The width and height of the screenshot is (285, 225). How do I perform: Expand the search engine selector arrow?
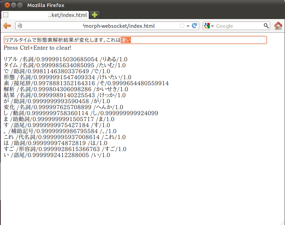coord(213,26)
